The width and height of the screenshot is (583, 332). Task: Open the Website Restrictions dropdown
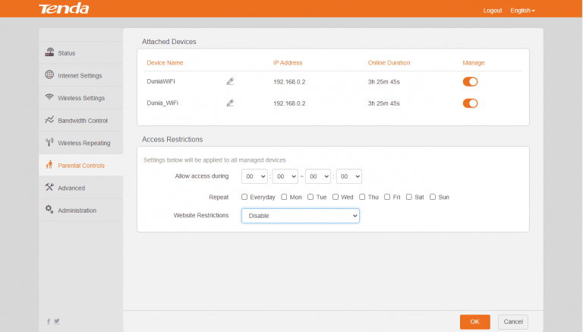(x=300, y=216)
